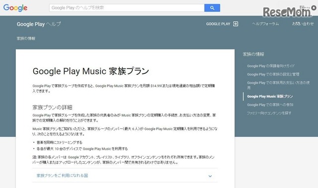
Task: Click the 家族の情報 breadcrumb link
Action: pos(26,39)
